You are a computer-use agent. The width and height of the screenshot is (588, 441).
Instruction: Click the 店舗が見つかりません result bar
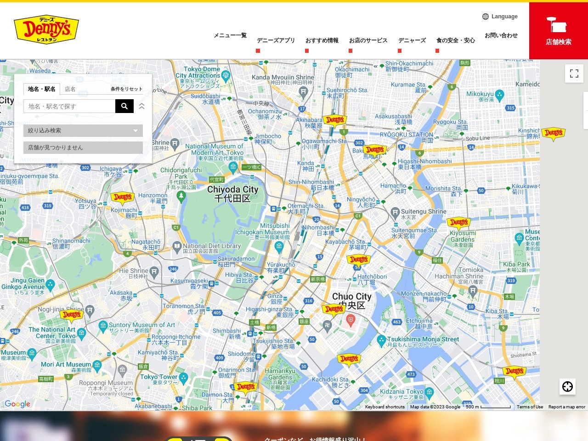(83, 147)
